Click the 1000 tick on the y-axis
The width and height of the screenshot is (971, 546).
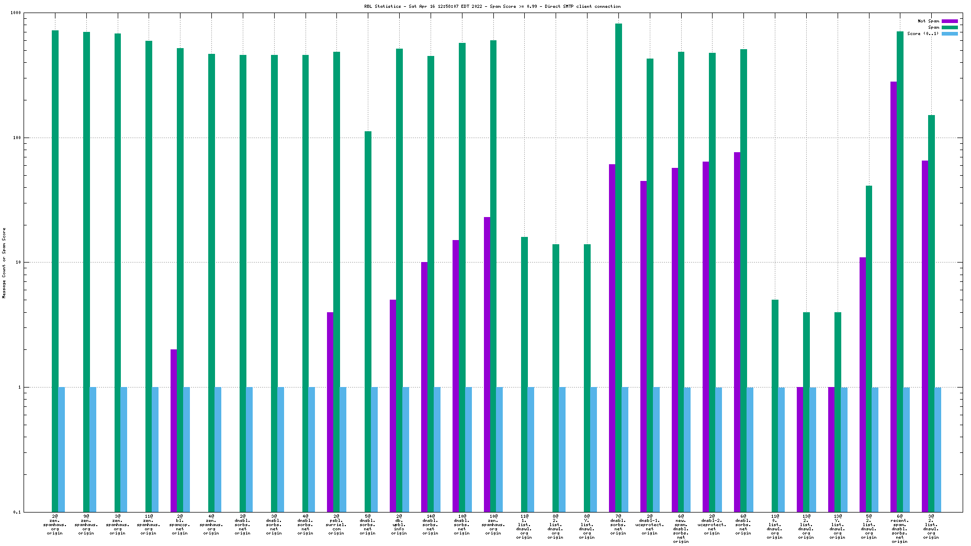[16, 13]
